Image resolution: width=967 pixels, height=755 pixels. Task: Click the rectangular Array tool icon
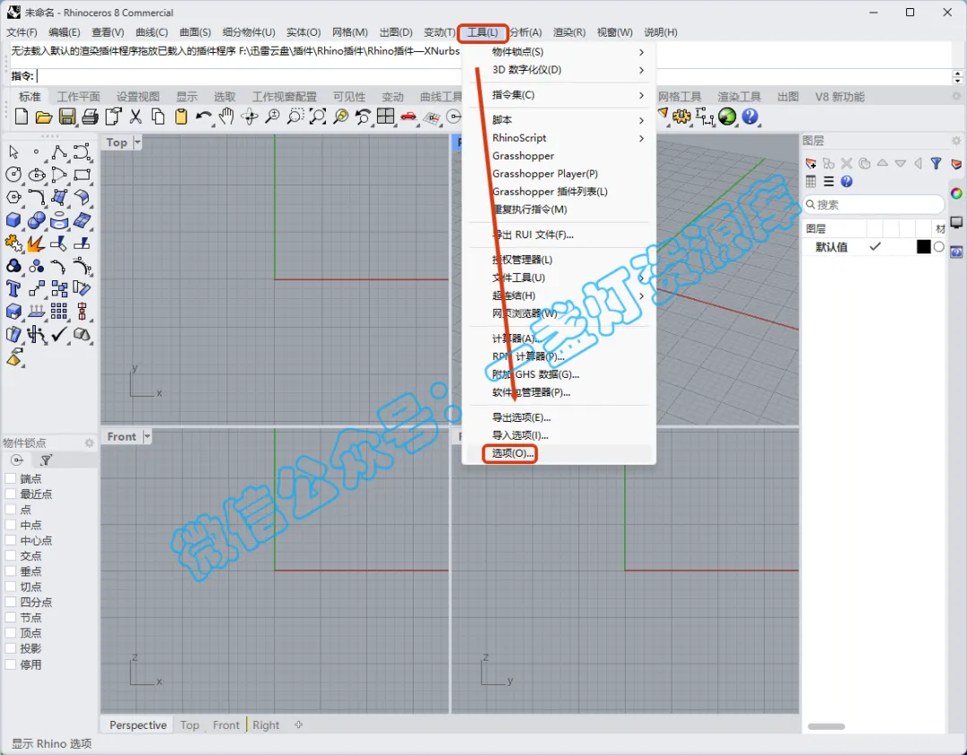coord(59,312)
